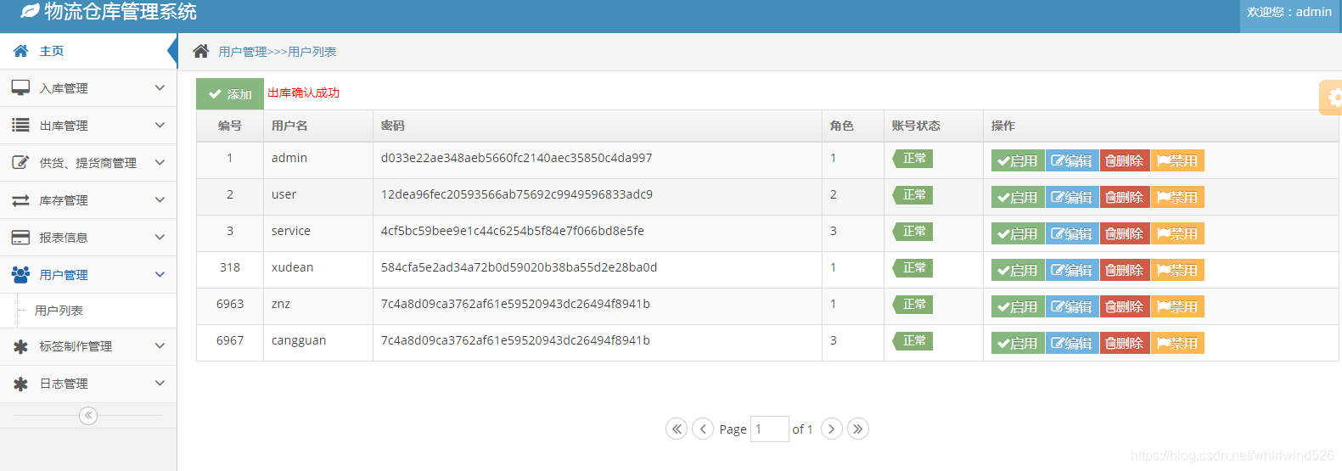Click 启用 in the znz row
Image resolution: width=1342 pixels, height=471 pixels.
pos(1018,306)
